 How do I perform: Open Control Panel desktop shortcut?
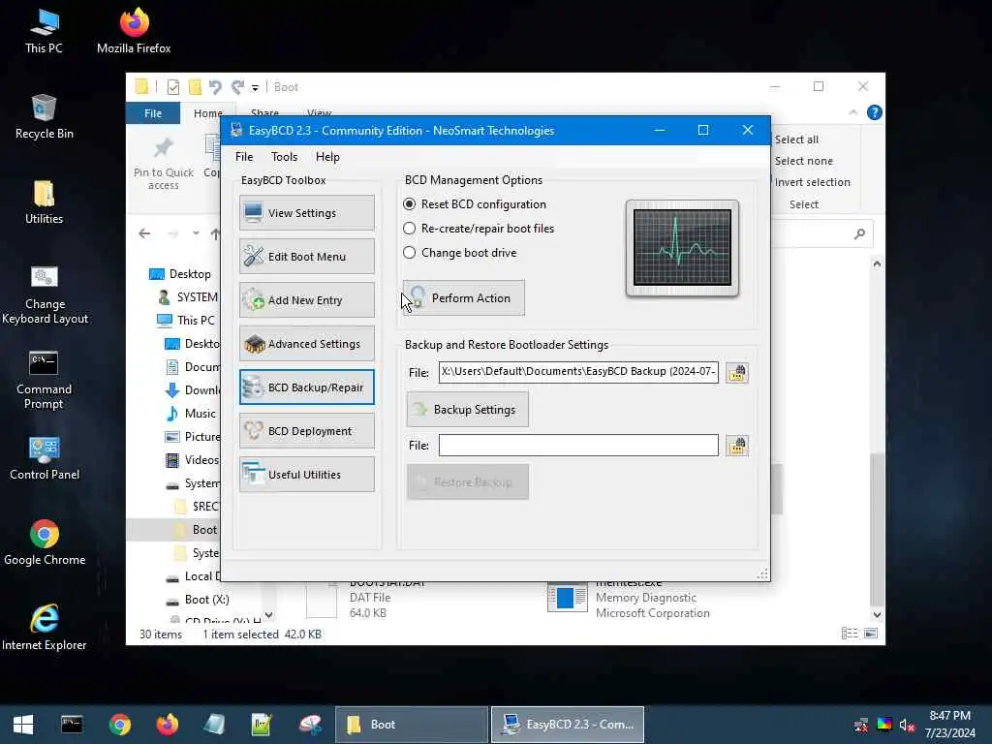pyautogui.click(x=45, y=458)
